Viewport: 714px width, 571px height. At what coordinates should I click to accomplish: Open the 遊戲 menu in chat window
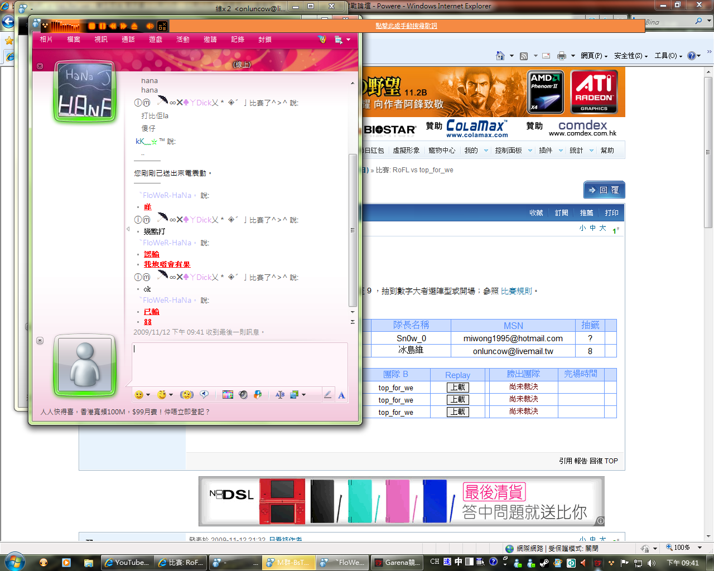pyautogui.click(x=155, y=40)
